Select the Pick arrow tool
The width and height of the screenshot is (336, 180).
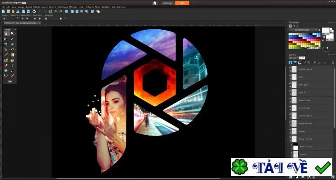click(12, 33)
